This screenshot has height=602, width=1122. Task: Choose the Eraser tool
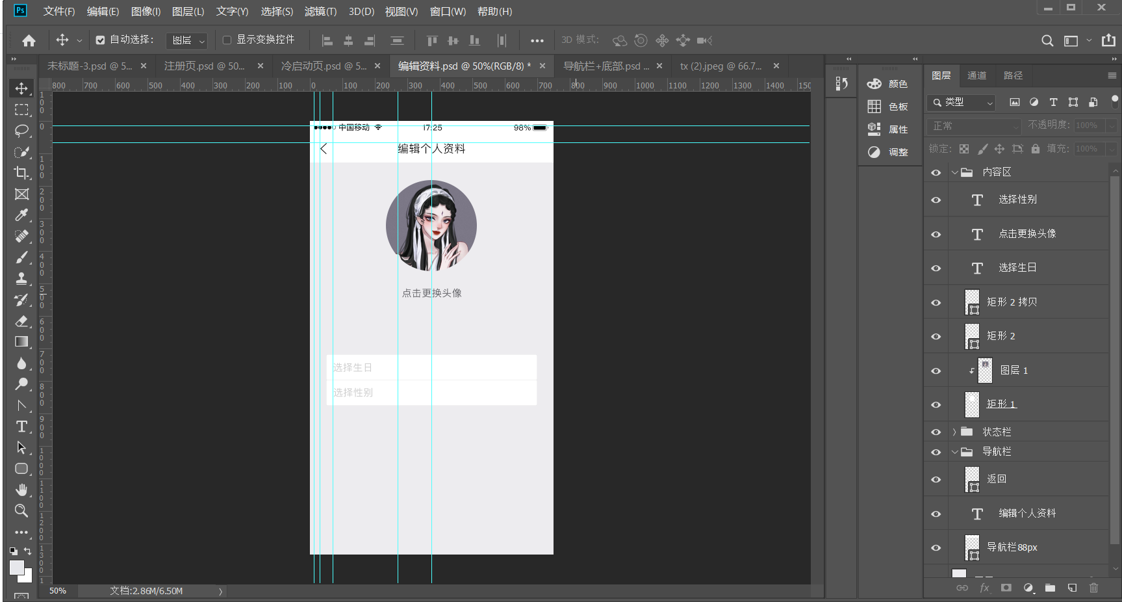tap(21, 321)
